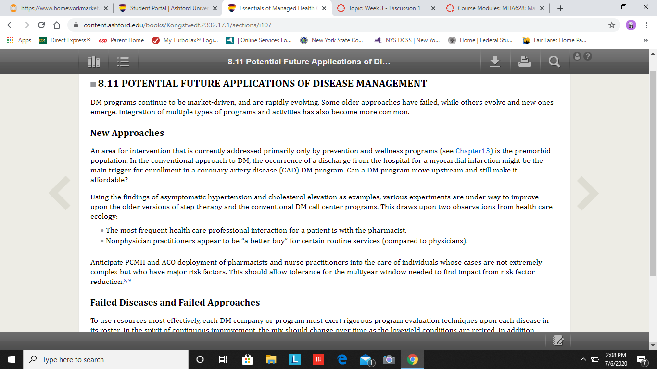Click the browser Forward arrow
This screenshot has height=369, width=657.
click(x=26, y=25)
